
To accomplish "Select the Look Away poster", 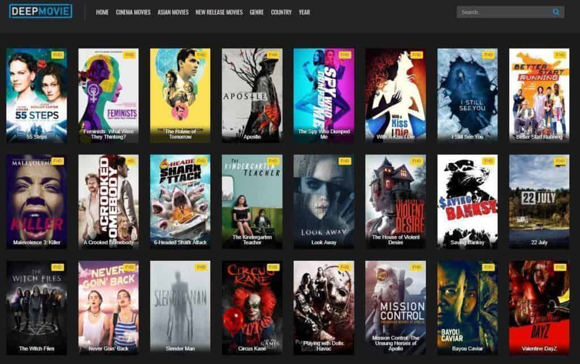I will click(323, 201).
